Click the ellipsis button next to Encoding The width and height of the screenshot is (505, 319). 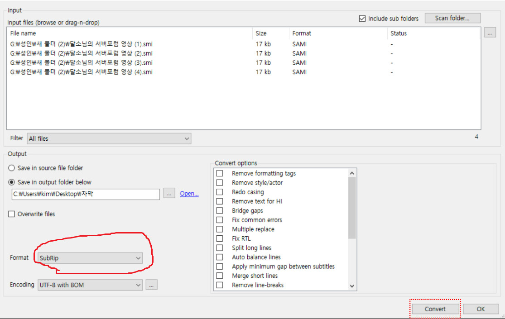pos(151,285)
